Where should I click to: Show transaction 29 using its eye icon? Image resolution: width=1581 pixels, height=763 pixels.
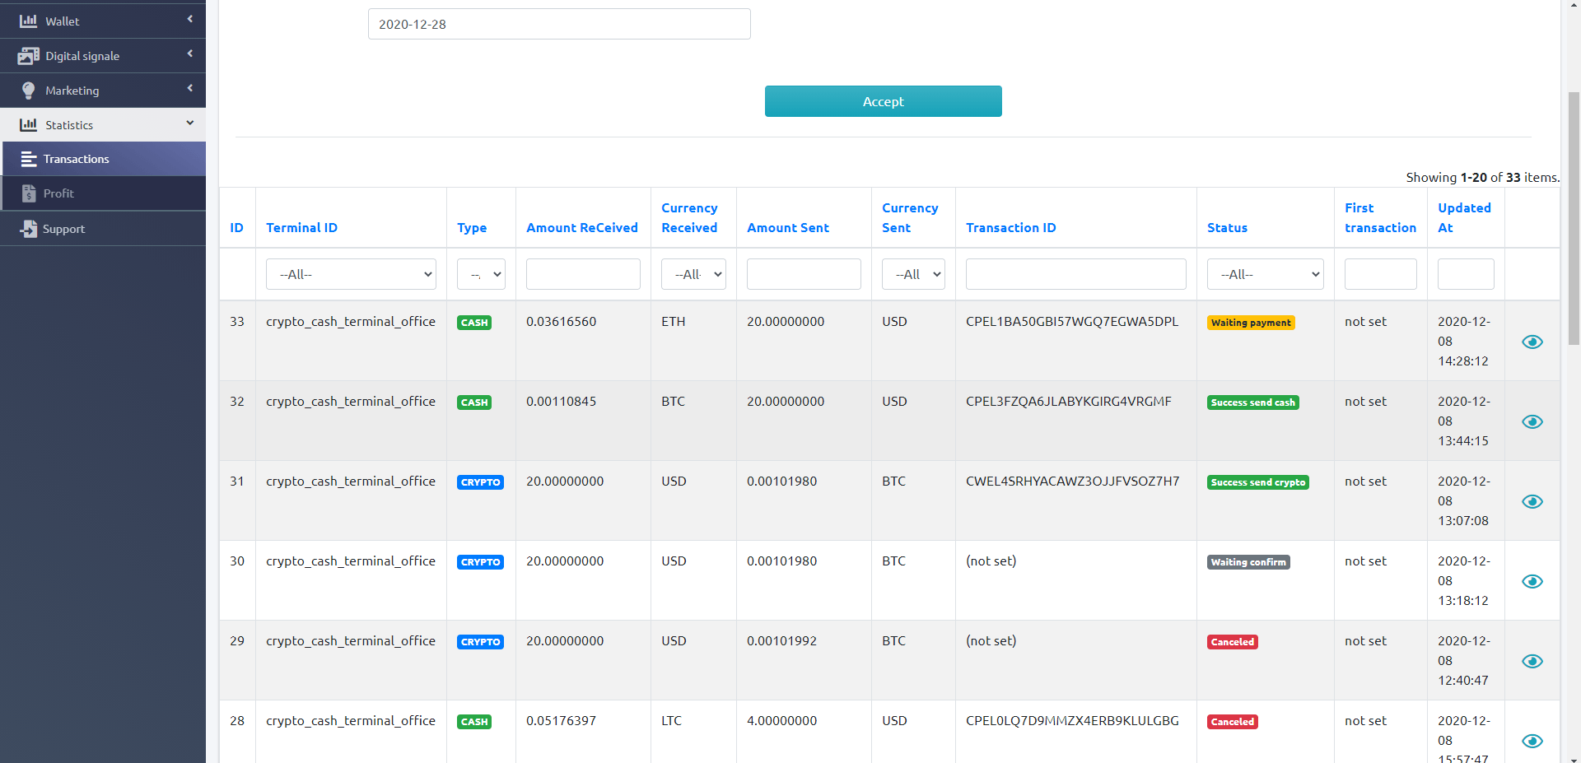point(1532,661)
